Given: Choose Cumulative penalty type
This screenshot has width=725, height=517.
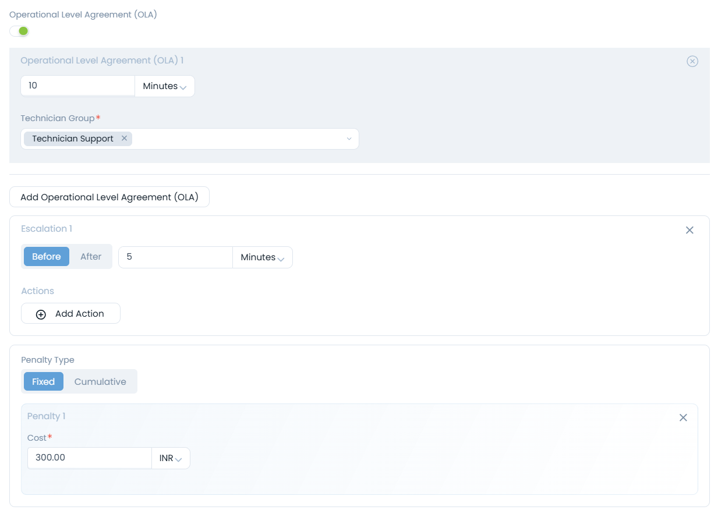Looking at the screenshot, I should coord(100,382).
